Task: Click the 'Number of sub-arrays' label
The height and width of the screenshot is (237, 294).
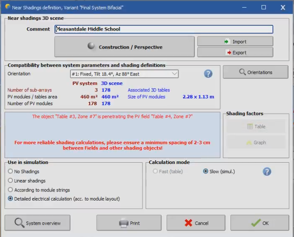Action: [x=30, y=90]
